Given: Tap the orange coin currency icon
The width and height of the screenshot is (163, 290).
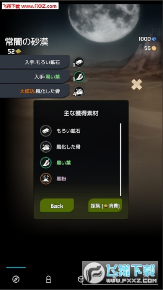Looking at the screenshot, I should click(154, 48).
